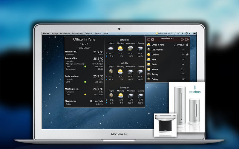Image resolution: width=239 pixels, height=149 pixels.
Task: Select the Berlin city row
Action: click(168, 64)
